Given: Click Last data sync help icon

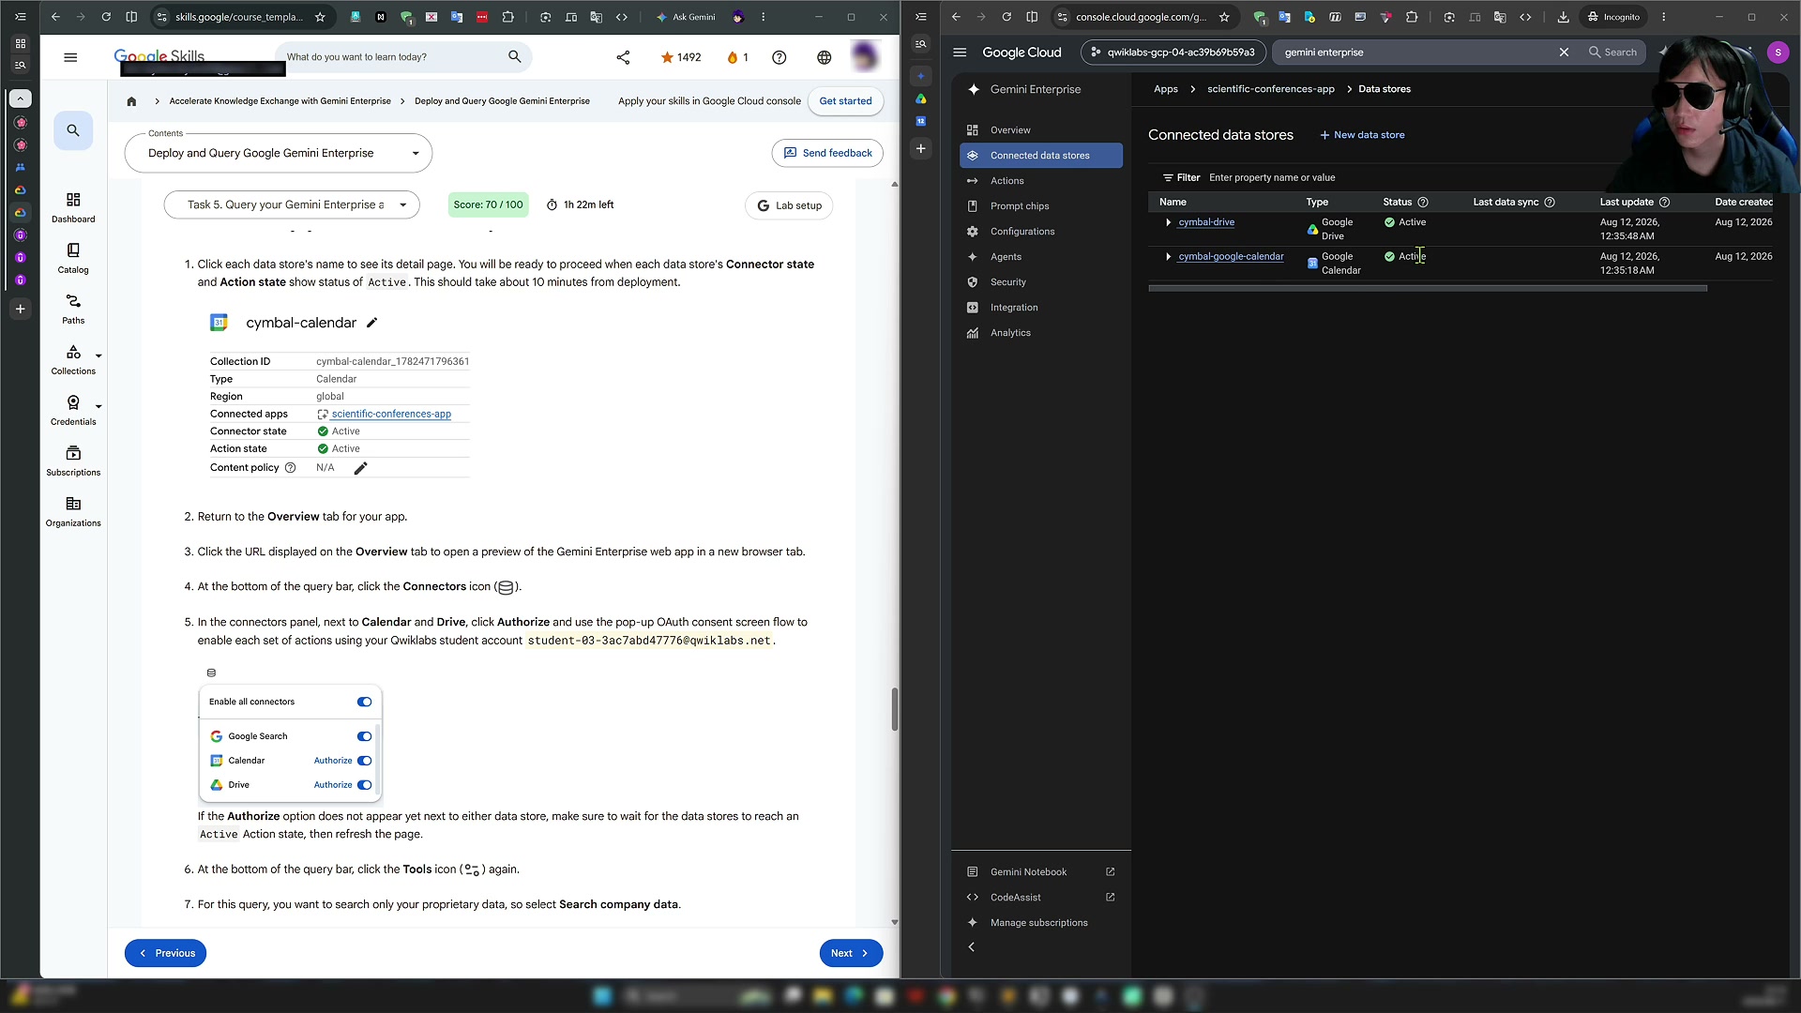Looking at the screenshot, I should tap(1550, 202).
